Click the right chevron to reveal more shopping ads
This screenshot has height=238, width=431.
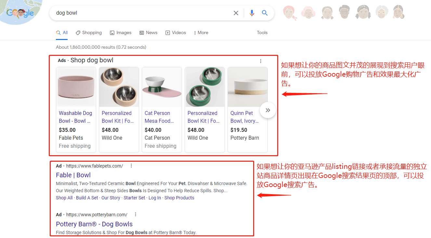[268, 110]
